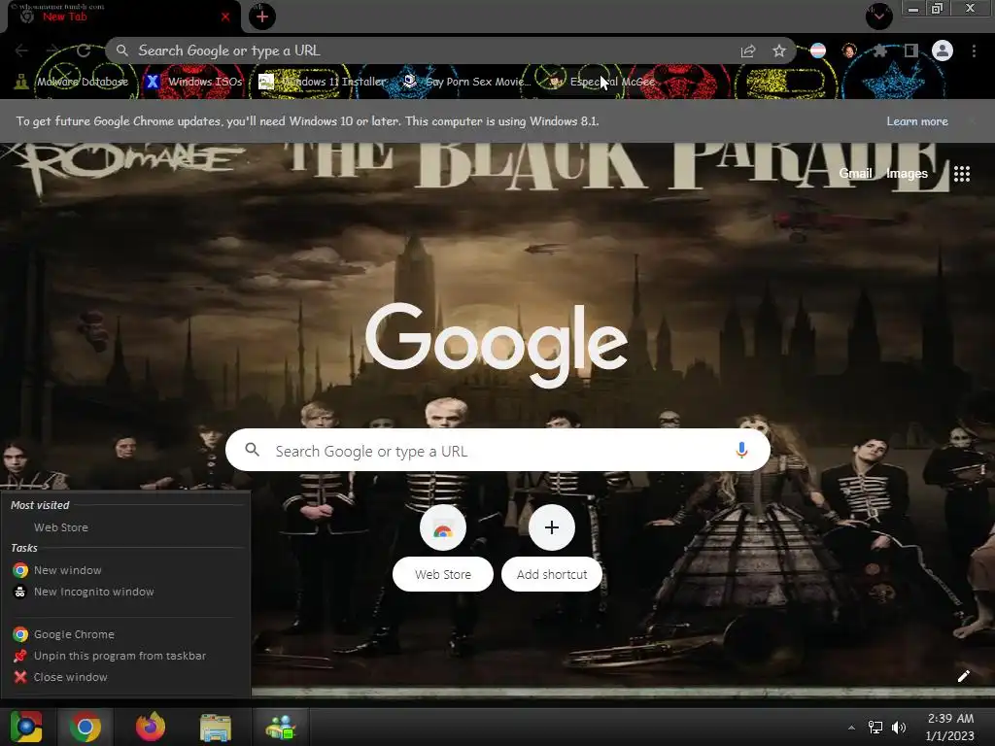This screenshot has width=995, height=746.
Task: Open the Chrome profile avatar menu
Action: [943, 51]
